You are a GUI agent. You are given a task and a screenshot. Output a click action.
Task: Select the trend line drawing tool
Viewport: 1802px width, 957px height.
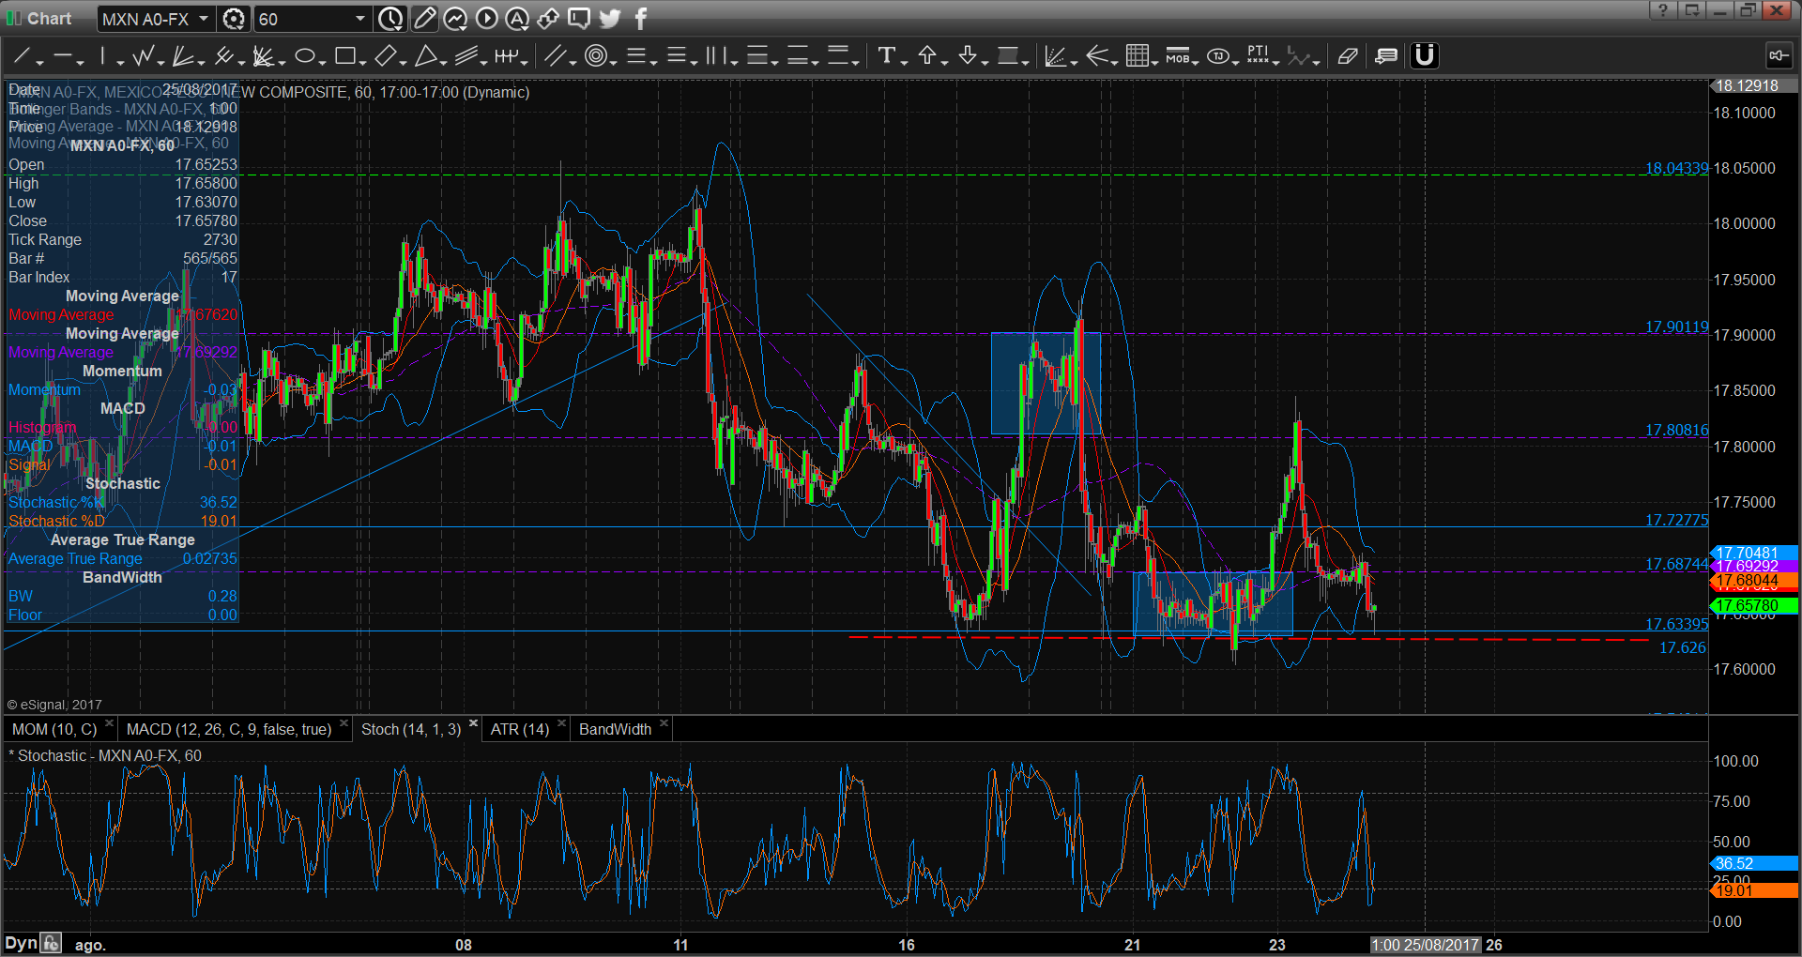[21, 56]
